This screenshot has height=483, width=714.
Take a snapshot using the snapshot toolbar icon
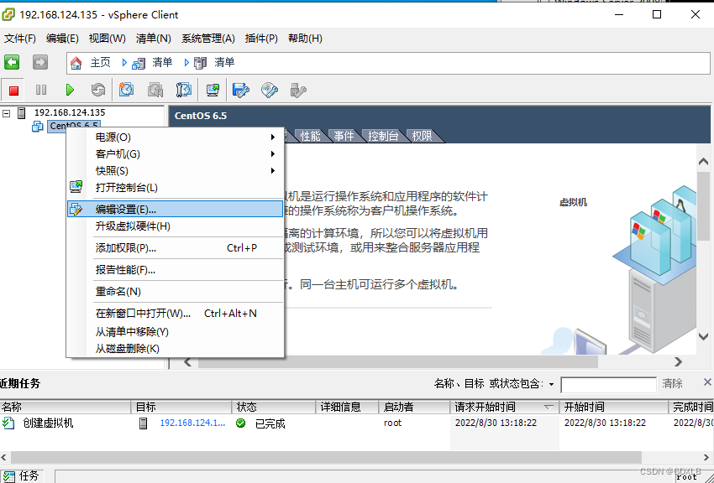124,90
